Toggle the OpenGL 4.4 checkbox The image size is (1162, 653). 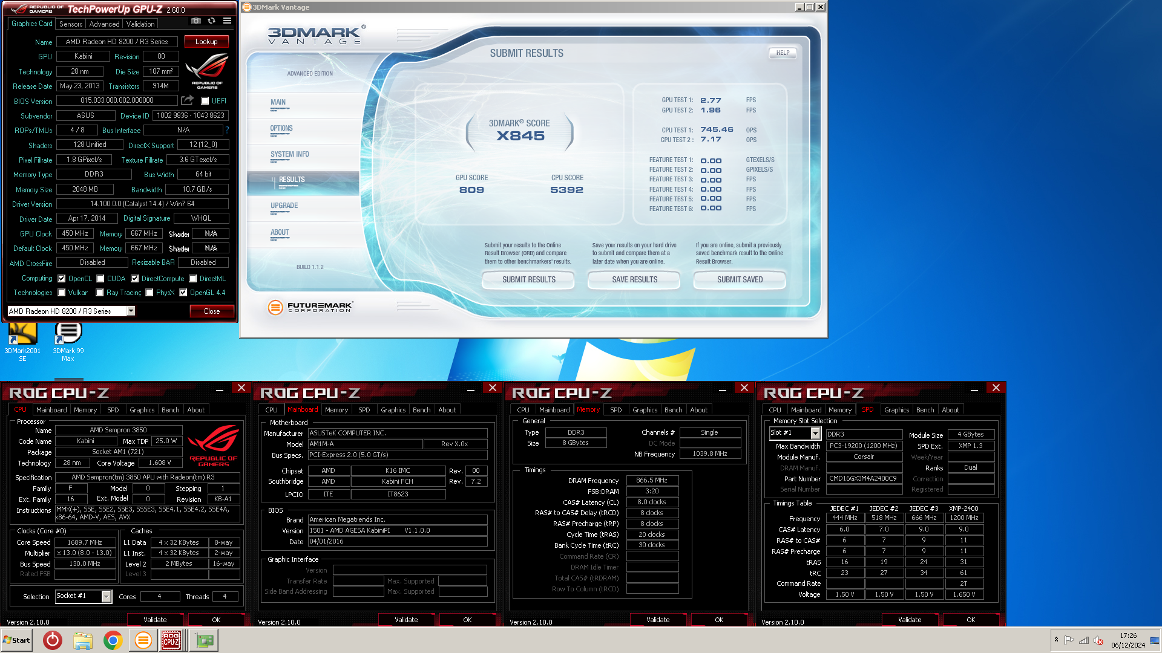click(183, 293)
